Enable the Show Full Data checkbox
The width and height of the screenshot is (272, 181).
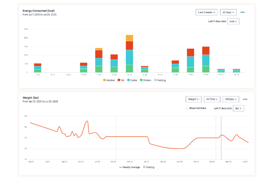pos(187,108)
